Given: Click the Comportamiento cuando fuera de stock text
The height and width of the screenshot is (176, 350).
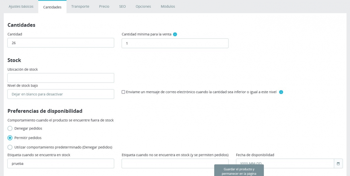Looking at the screenshot, I should pos(61,120).
